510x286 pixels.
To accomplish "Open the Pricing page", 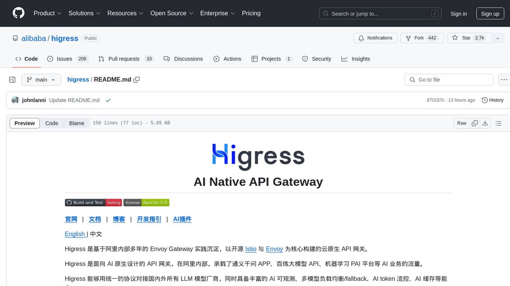I will [251, 13].
